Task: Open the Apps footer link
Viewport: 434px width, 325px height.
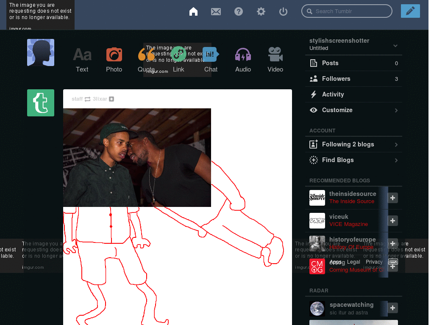Action: point(336,262)
